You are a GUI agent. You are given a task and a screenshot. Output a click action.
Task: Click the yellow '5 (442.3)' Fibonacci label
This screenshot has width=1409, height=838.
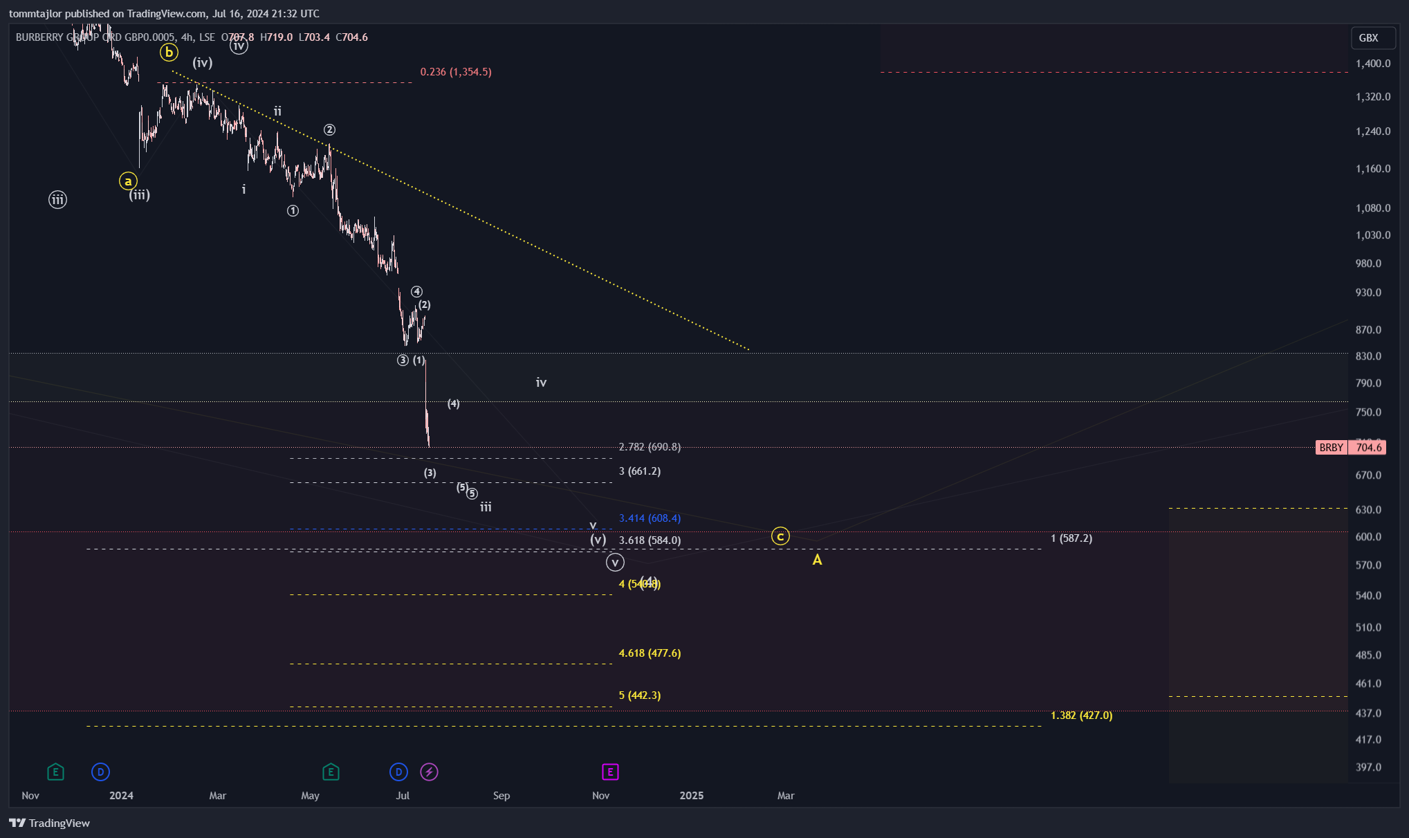[x=640, y=695]
